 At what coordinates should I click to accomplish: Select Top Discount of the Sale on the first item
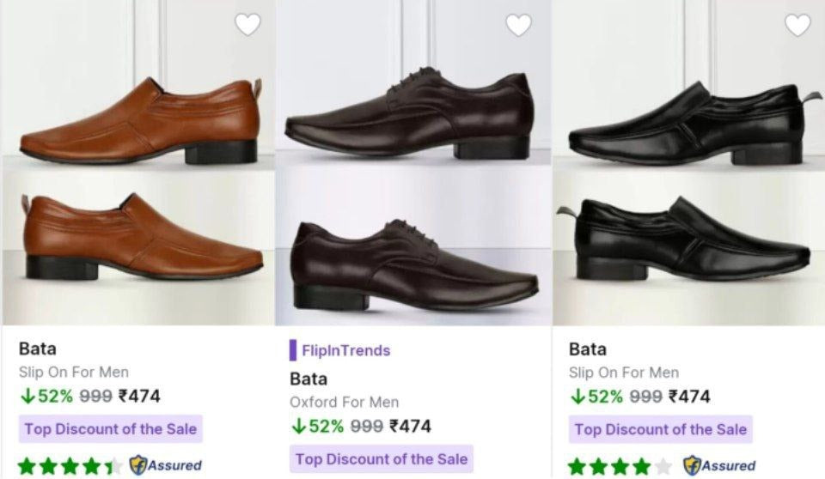pyautogui.click(x=111, y=429)
